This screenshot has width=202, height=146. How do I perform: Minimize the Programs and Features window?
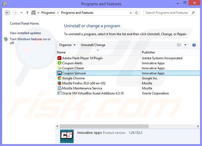(178, 3)
